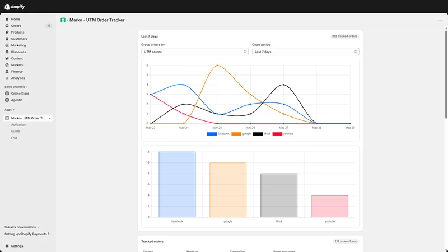
Task: Open the three-dot more actions menu
Action: pos(440,20)
